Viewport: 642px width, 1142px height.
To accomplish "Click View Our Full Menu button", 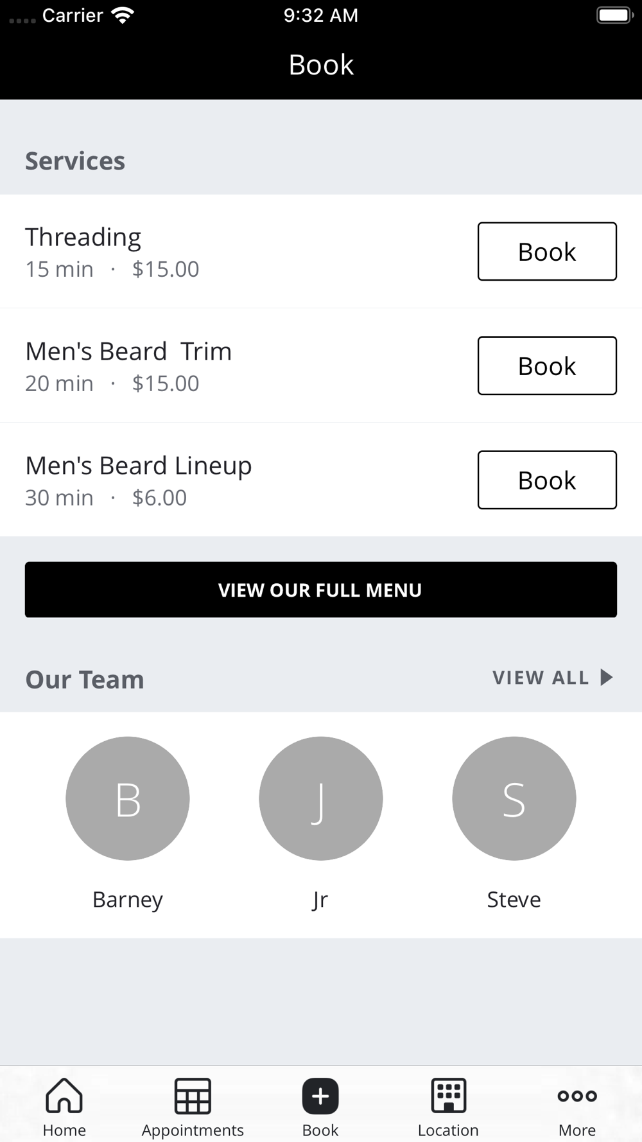I will (x=321, y=590).
